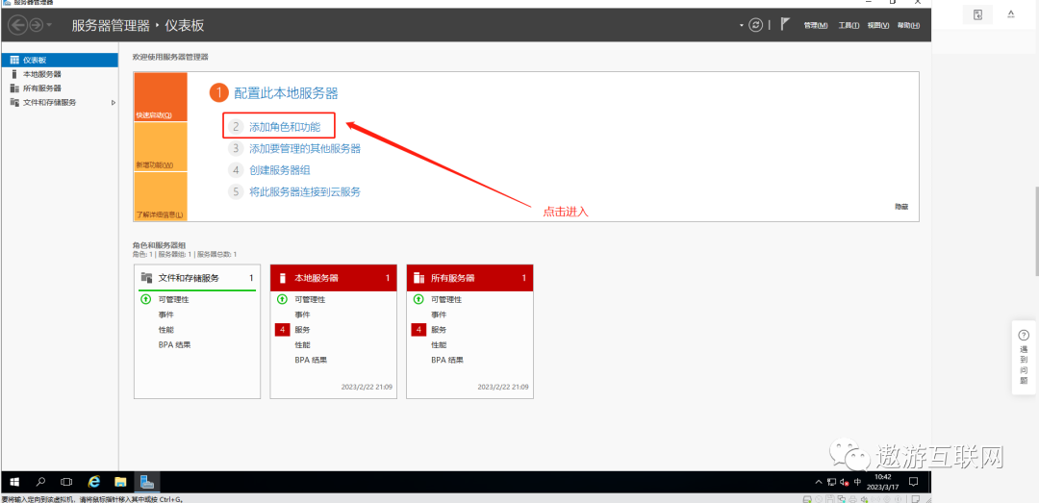
Task: Click 服务 in 所有服务器 tile
Action: (x=439, y=329)
